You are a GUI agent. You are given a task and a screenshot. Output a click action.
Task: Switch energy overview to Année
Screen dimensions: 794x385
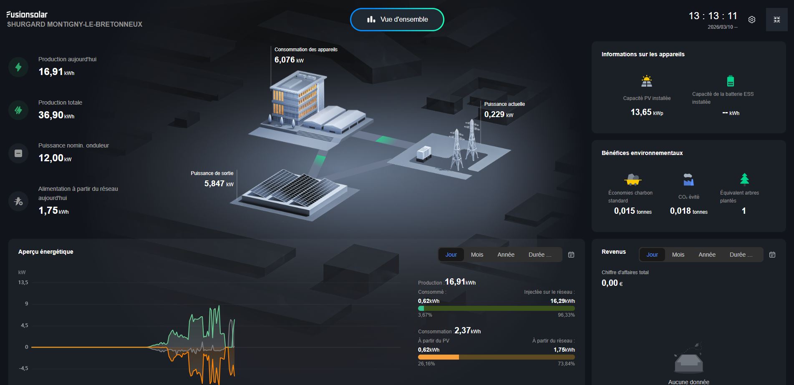pyautogui.click(x=506, y=255)
